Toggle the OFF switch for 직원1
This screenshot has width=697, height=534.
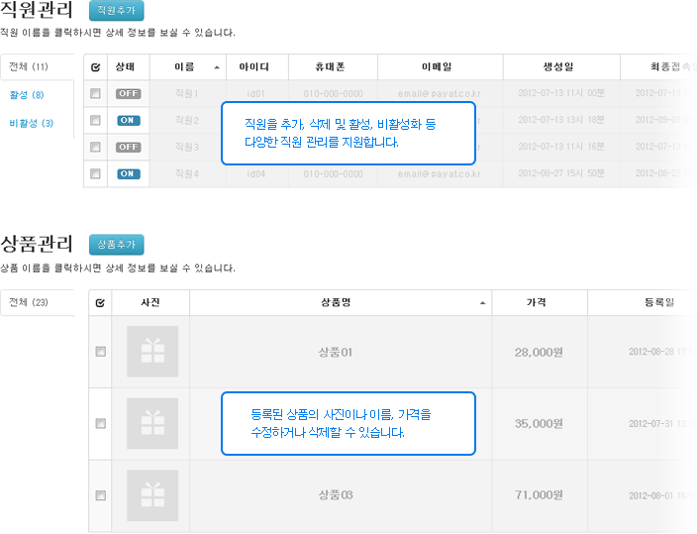tap(129, 93)
